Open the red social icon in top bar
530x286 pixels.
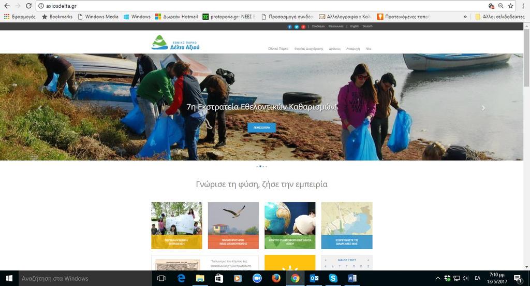click(x=303, y=26)
